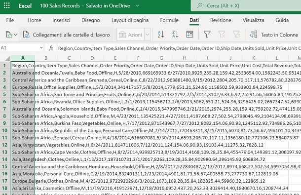
Task: Click Testo in Colonne button
Action: [274, 35]
